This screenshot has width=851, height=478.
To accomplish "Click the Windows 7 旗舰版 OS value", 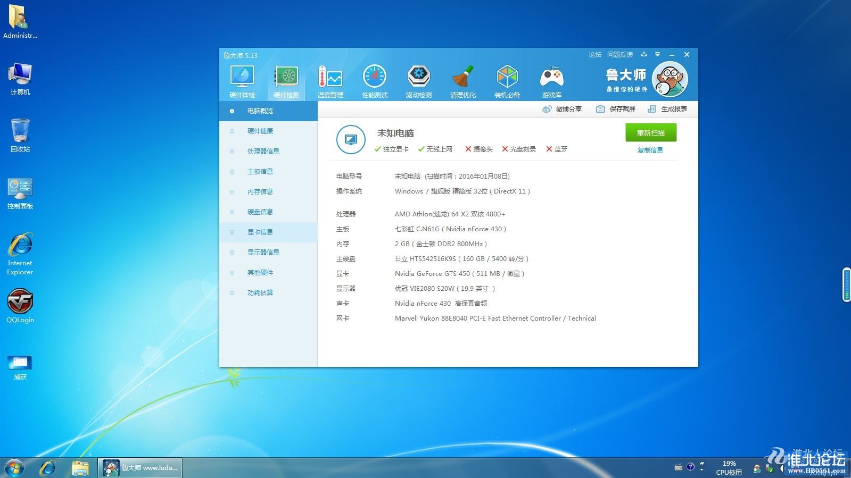I will [462, 191].
